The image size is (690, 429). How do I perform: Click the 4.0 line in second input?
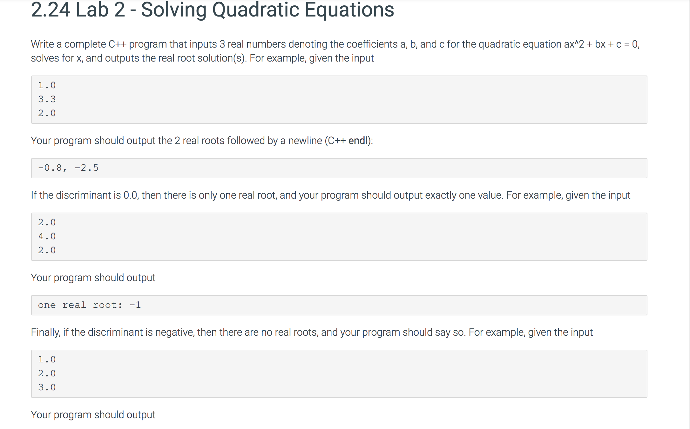[x=47, y=236]
